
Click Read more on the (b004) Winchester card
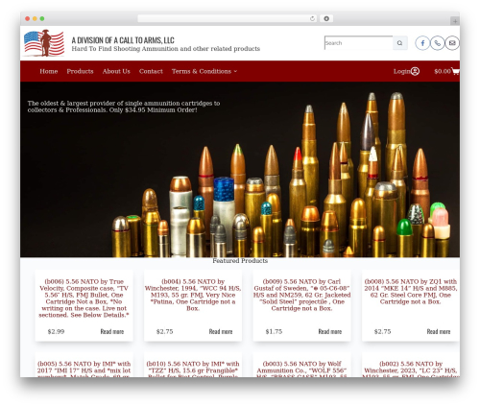point(221,331)
